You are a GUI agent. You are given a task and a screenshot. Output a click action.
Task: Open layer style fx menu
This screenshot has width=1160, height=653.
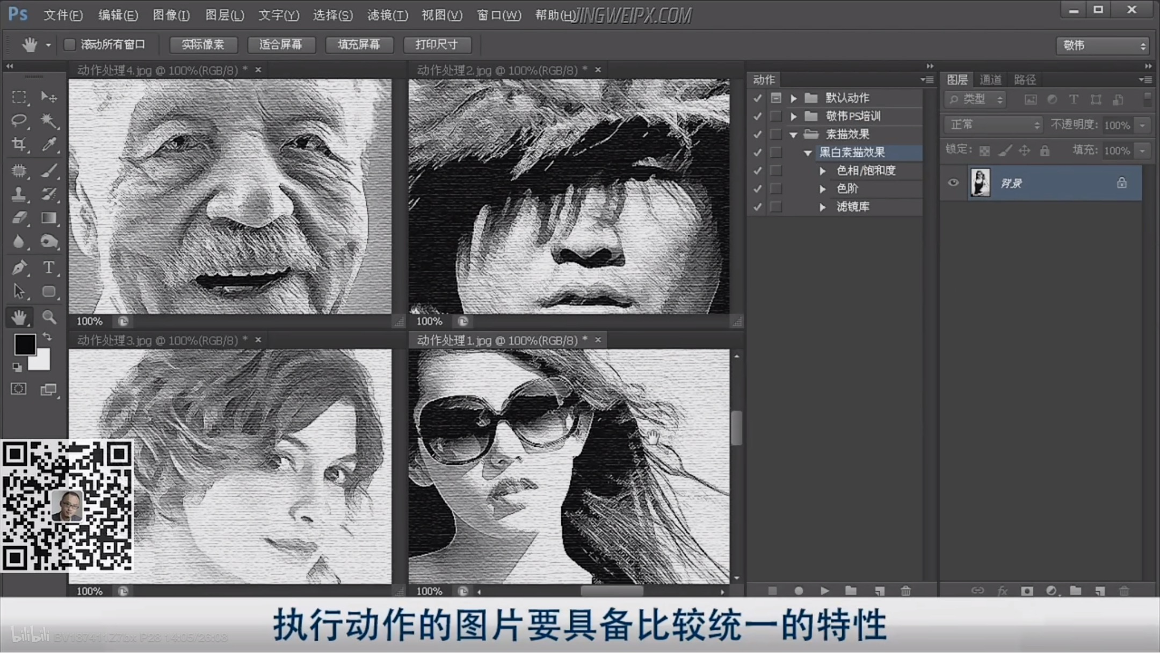click(x=1002, y=591)
